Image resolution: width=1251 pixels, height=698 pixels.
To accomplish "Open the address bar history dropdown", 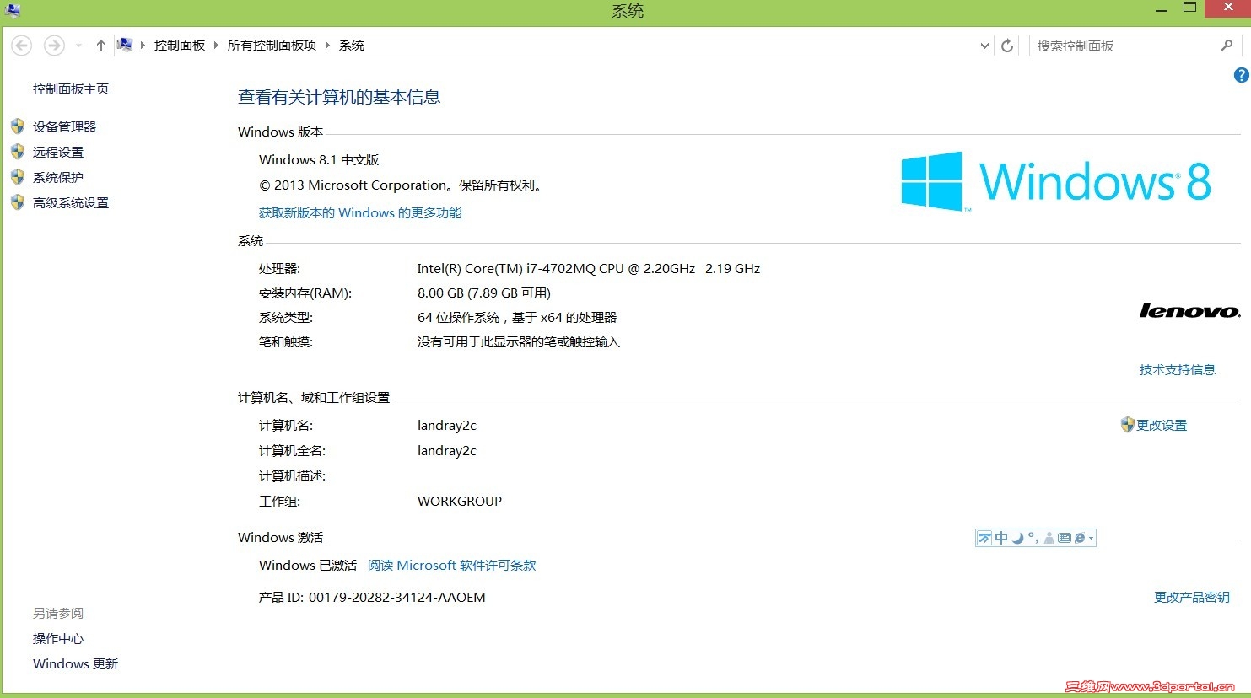I will click(984, 46).
